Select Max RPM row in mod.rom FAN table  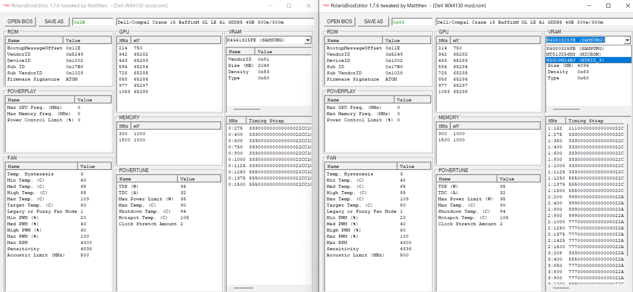pos(378,242)
